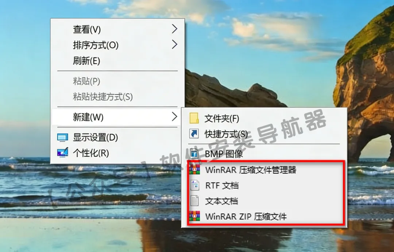Expand the 查看(V) submenu arrow
Viewport: 394px width, 252px height.
point(175,29)
